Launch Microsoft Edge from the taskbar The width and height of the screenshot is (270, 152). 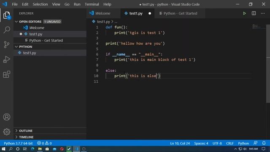32,149
